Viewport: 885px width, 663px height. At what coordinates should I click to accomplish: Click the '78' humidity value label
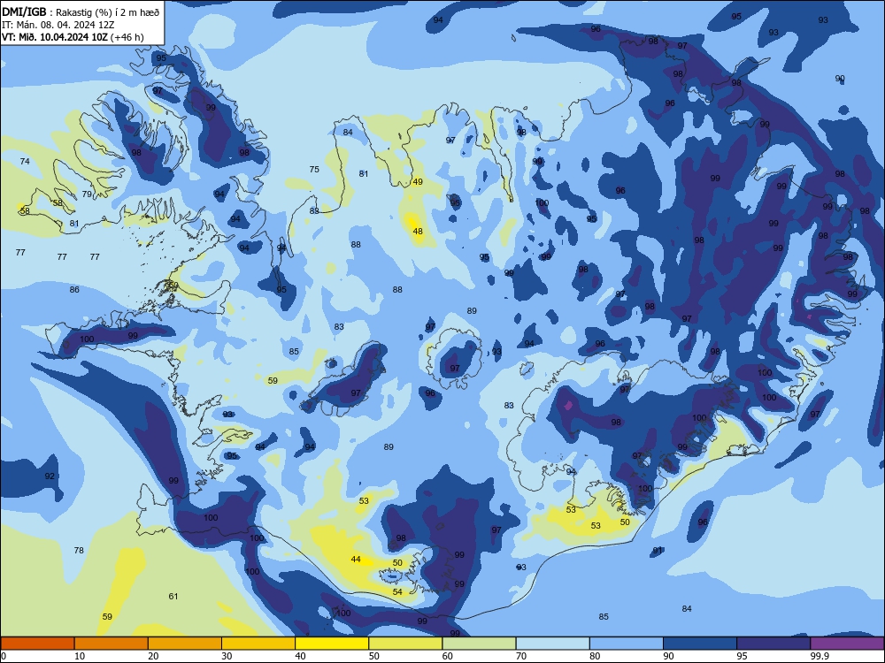pos(79,550)
